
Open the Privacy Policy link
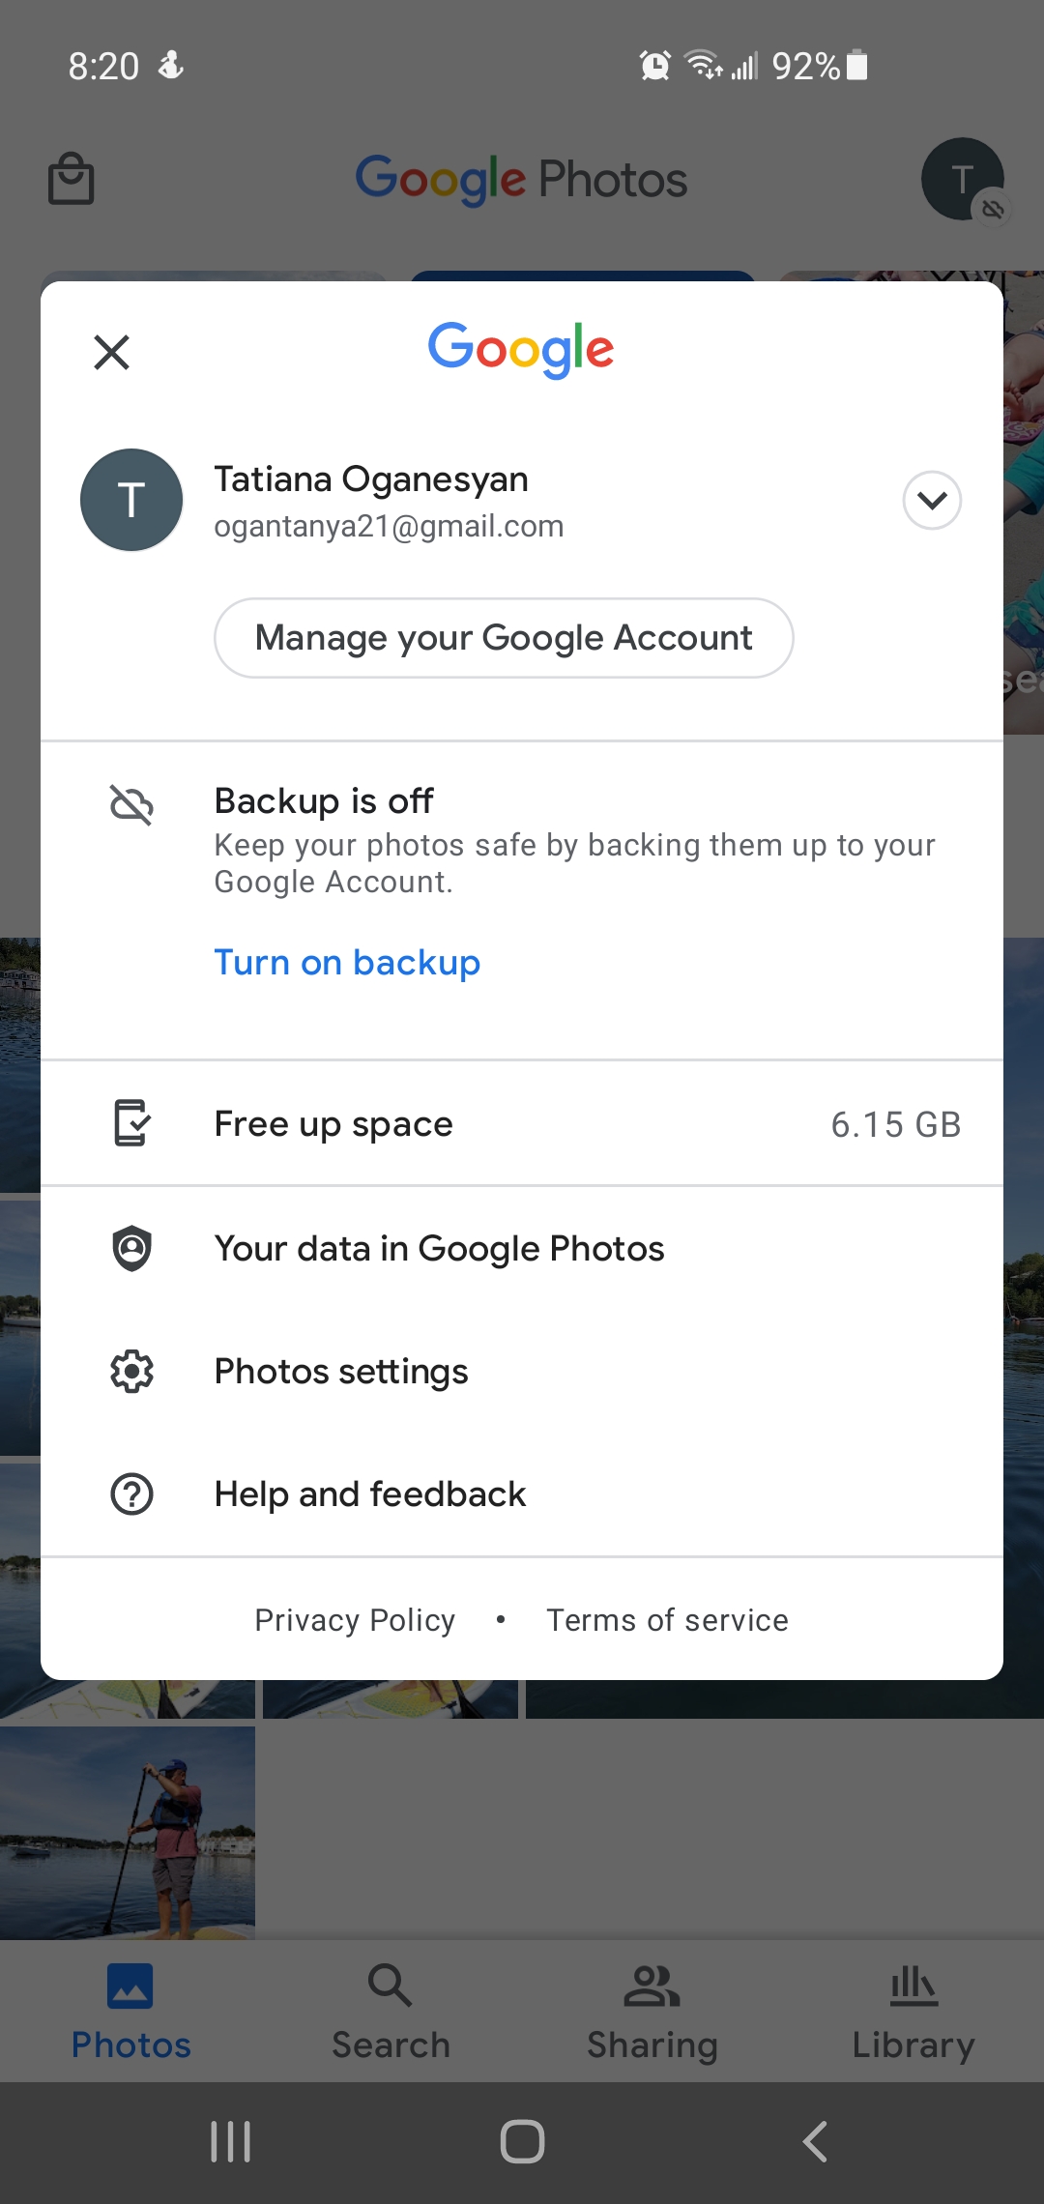pyautogui.click(x=354, y=1620)
